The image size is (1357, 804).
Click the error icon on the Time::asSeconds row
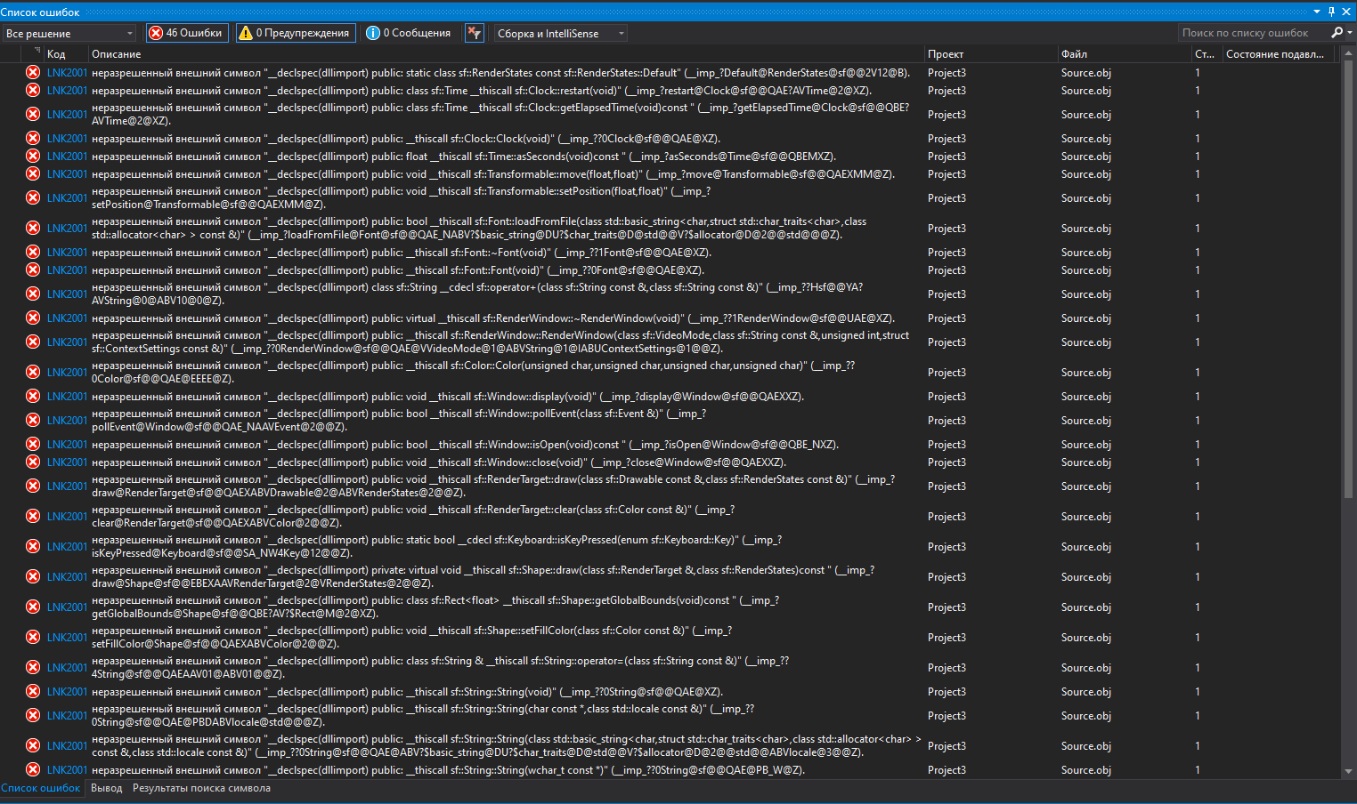coord(33,156)
